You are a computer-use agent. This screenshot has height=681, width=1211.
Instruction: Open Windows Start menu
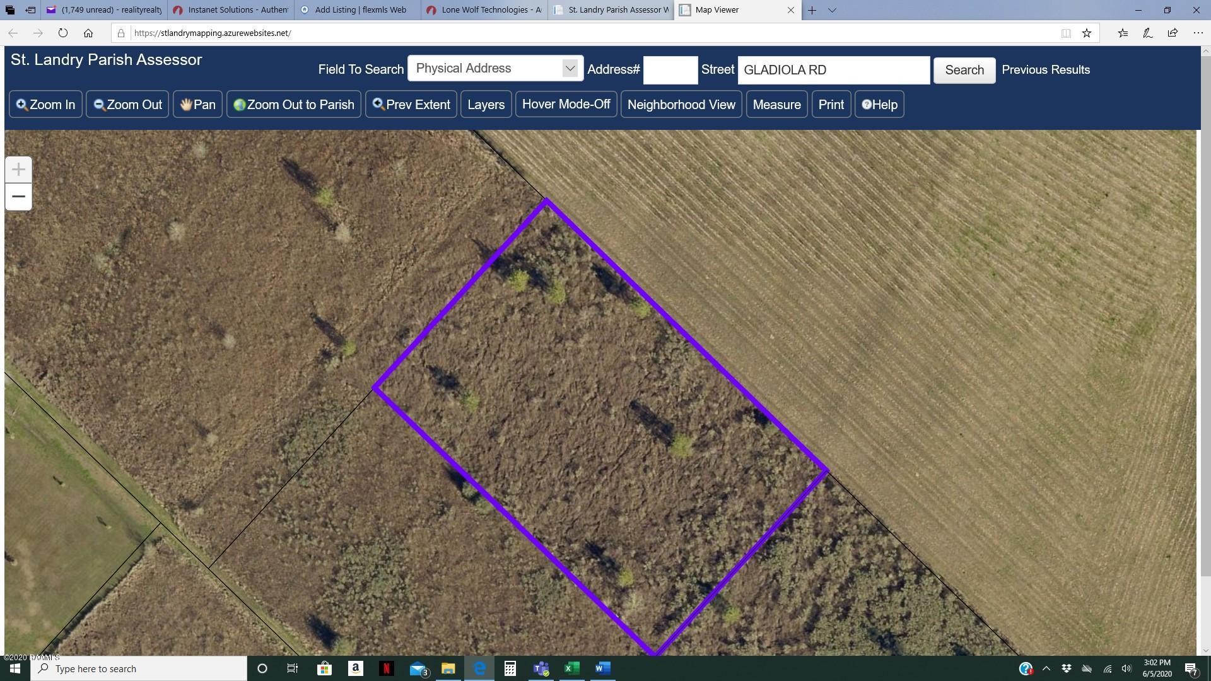(x=15, y=668)
